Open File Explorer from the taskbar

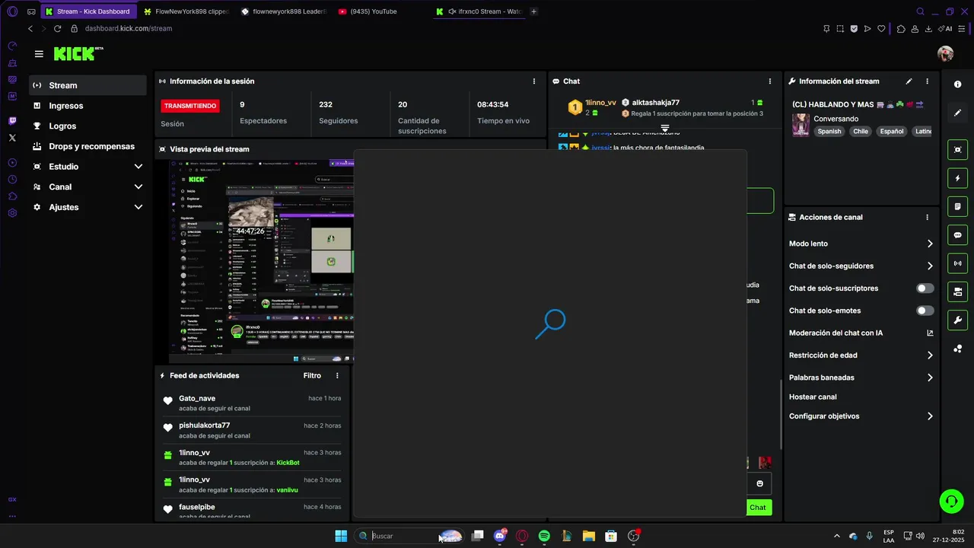click(x=588, y=536)
